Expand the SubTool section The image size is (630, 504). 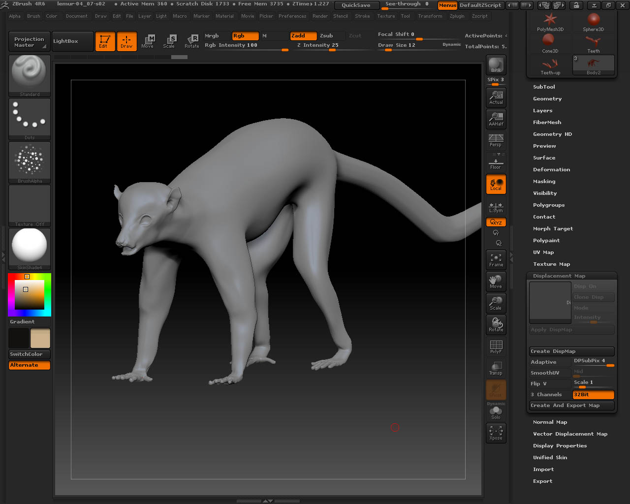tap(544, 87)
